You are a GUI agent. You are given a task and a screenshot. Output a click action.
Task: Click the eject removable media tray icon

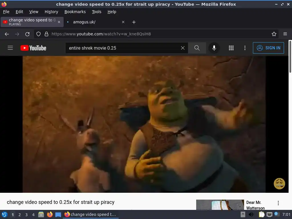(243, 214)
